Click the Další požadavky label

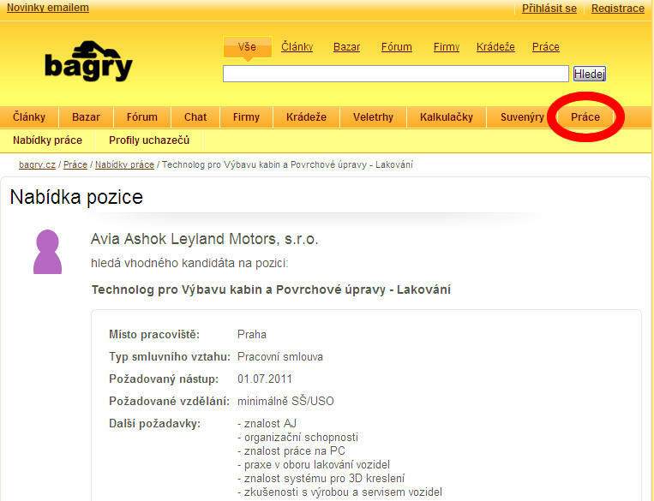pos(154,424)
